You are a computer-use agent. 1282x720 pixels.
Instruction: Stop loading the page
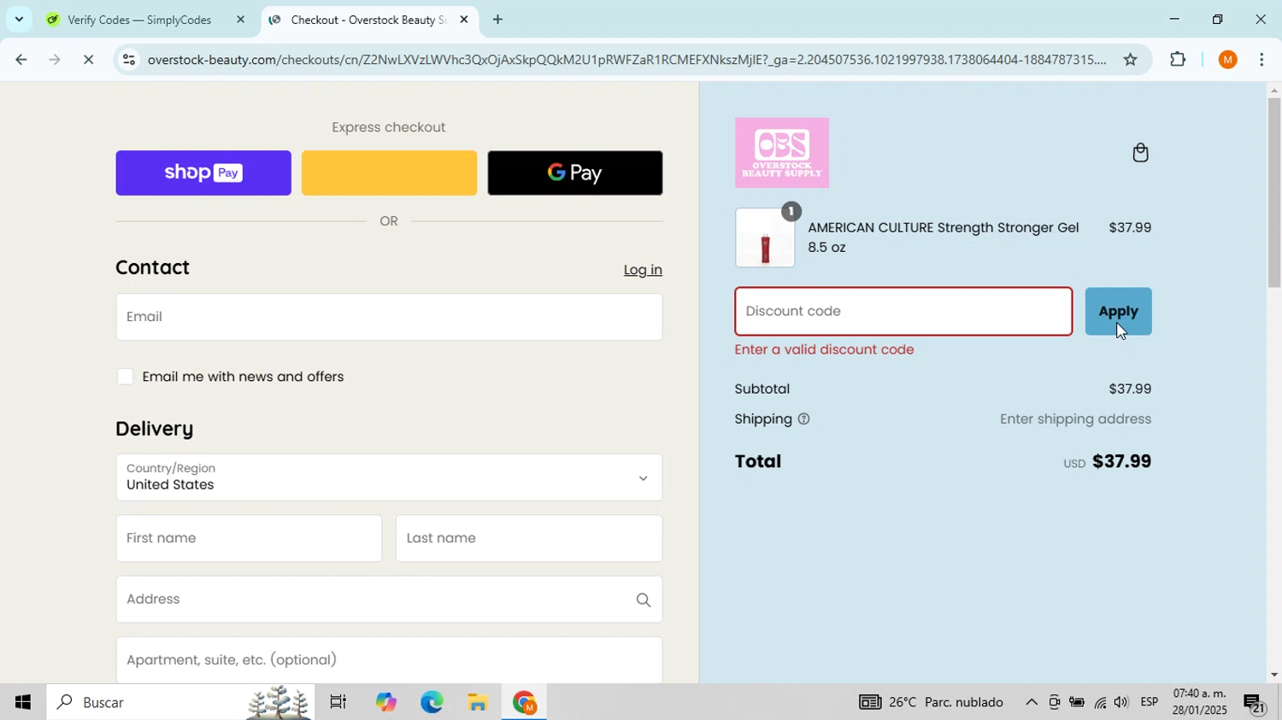coord(89,60)
